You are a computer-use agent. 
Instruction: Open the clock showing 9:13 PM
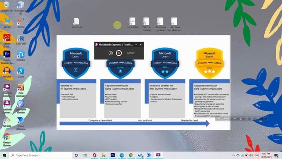click(266, 155)
